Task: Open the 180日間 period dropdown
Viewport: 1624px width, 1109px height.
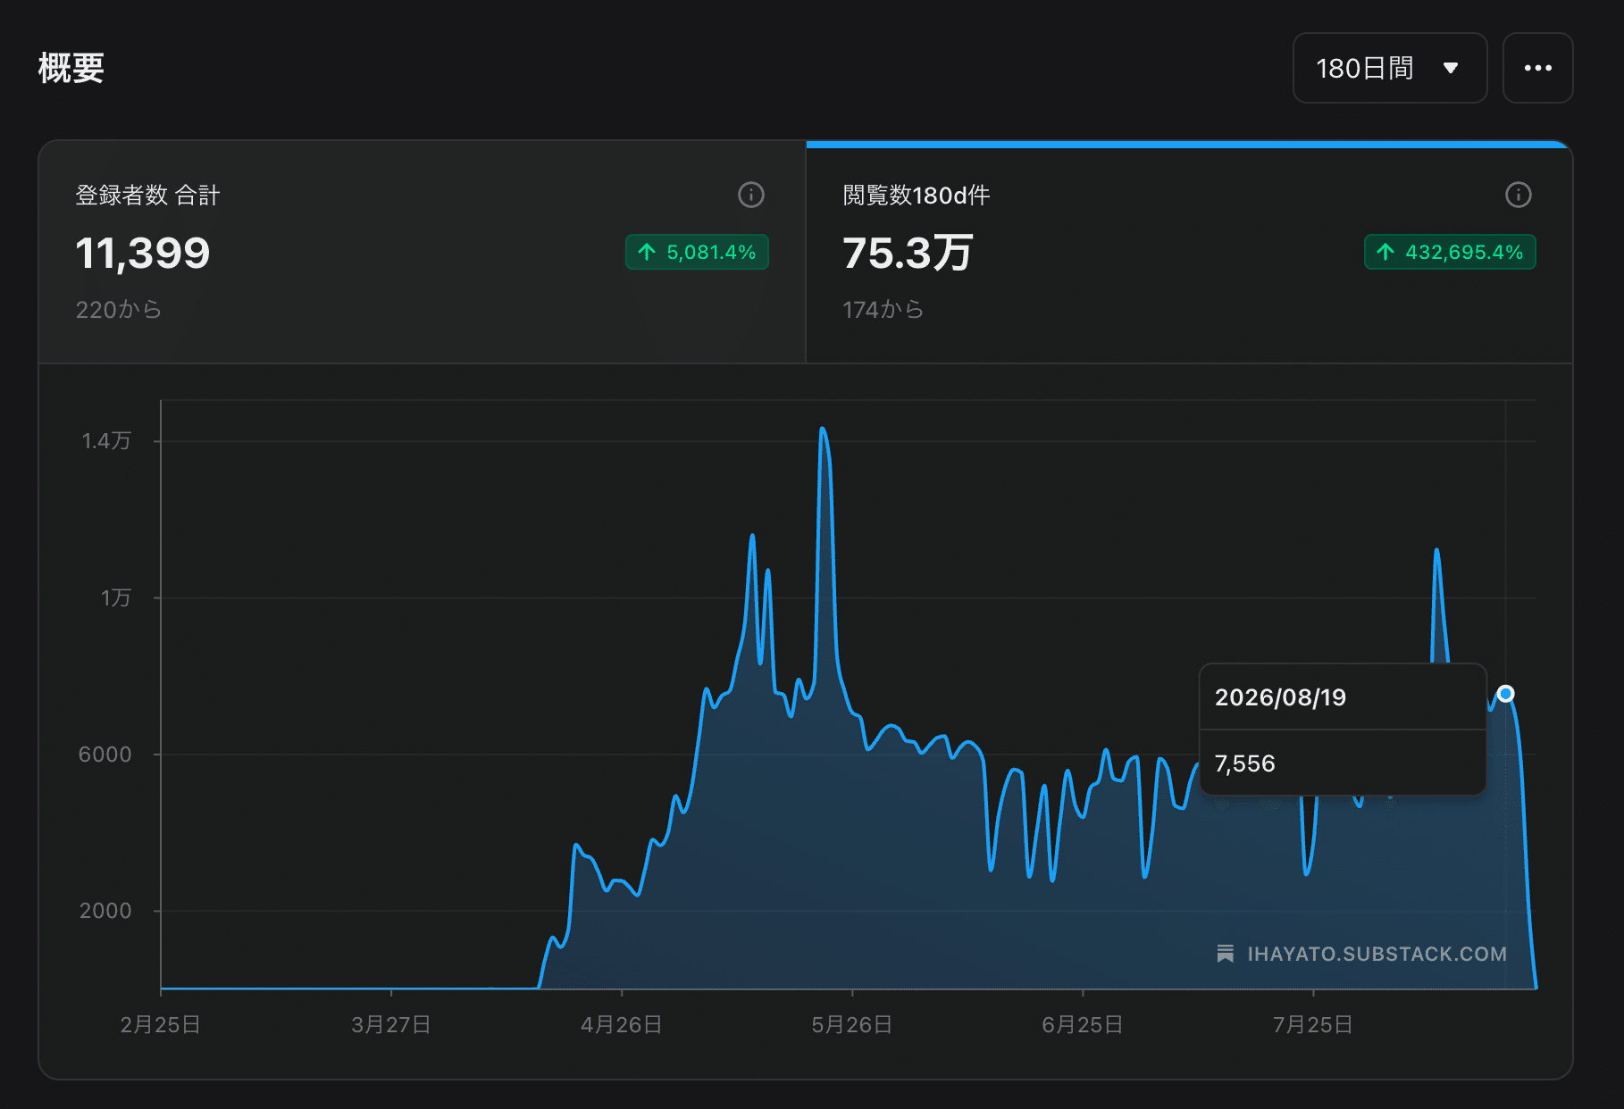Action: coord(1389,68)
